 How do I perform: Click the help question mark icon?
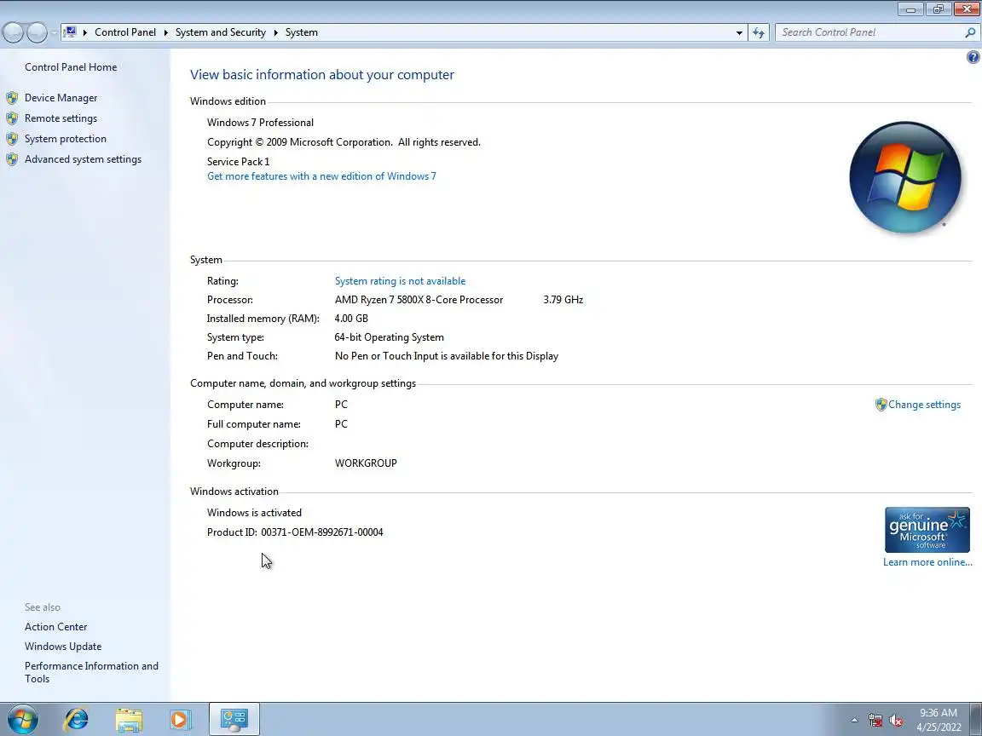click(973, 58)
